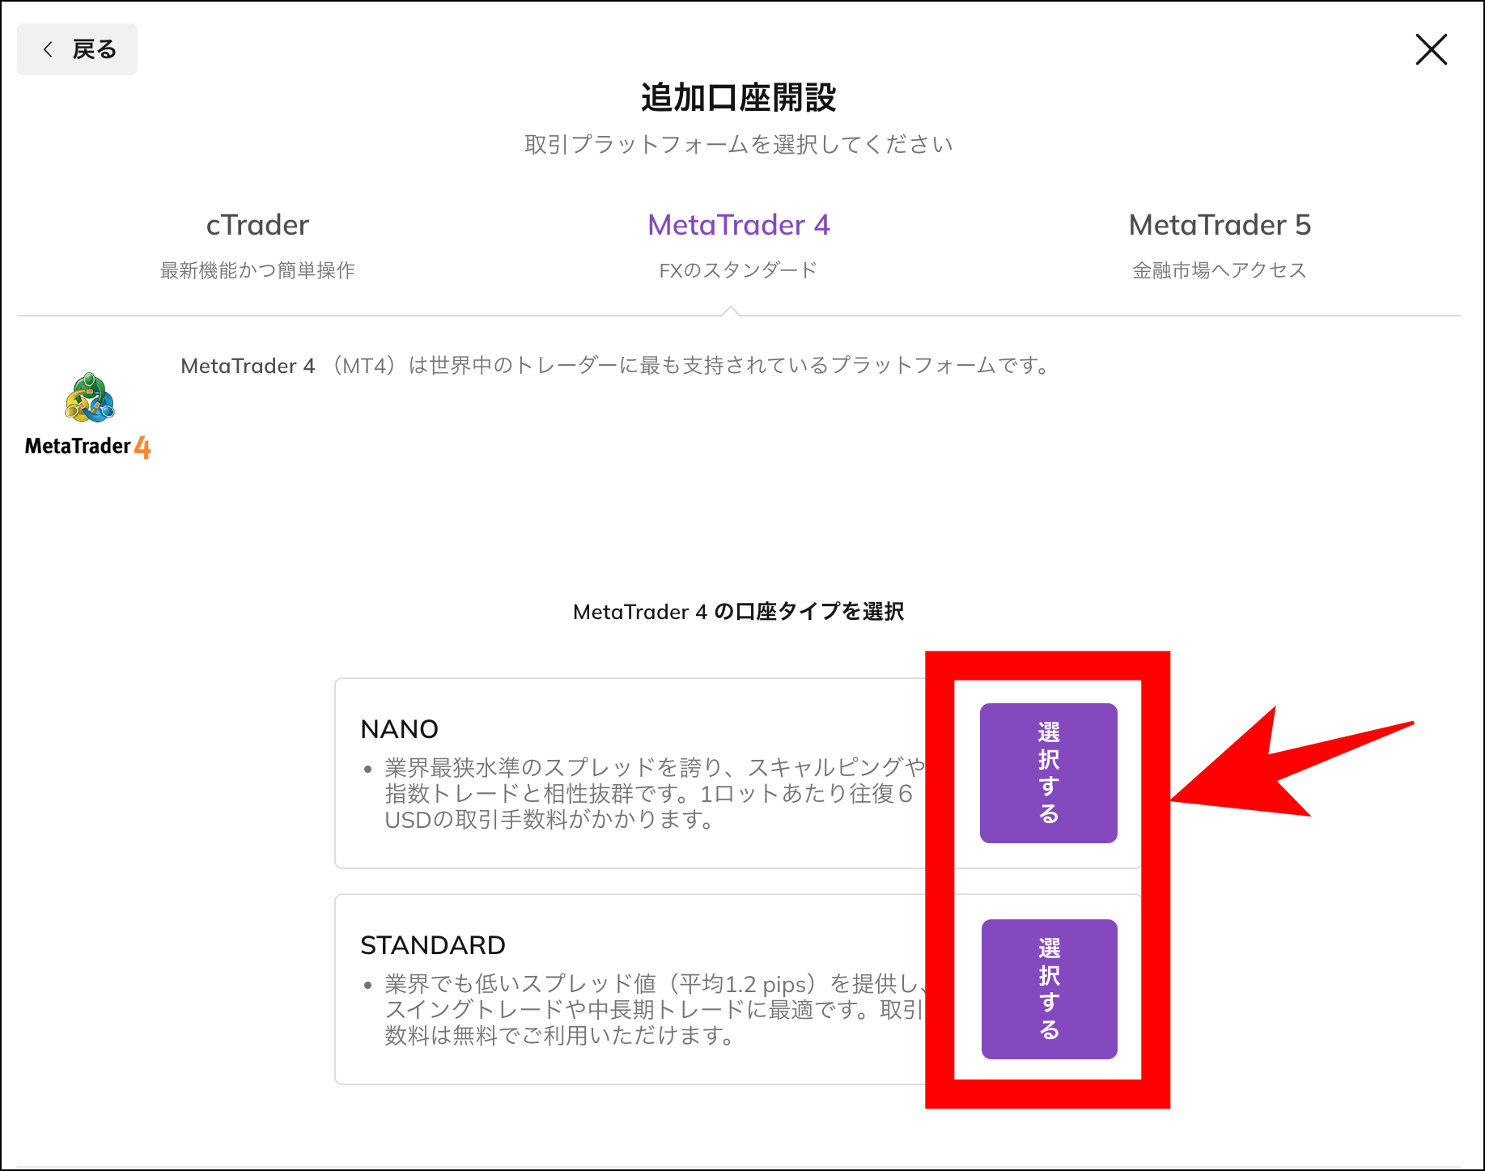
Task: Click the NANO account type heading
Action: click(x=399, y=729)
